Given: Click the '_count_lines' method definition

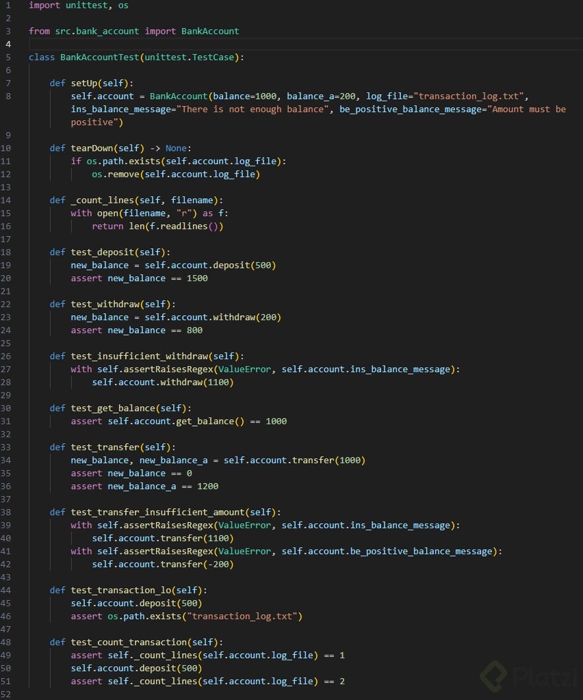Looking at the screenshot, I should point(102,200).
